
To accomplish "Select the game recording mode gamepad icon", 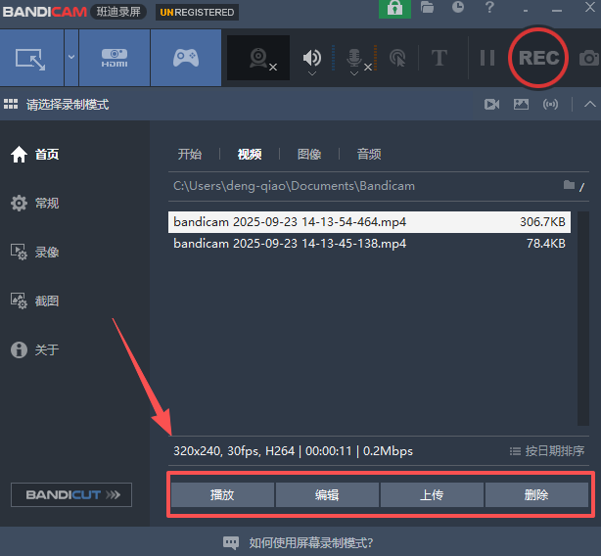I will coord(186,58).
